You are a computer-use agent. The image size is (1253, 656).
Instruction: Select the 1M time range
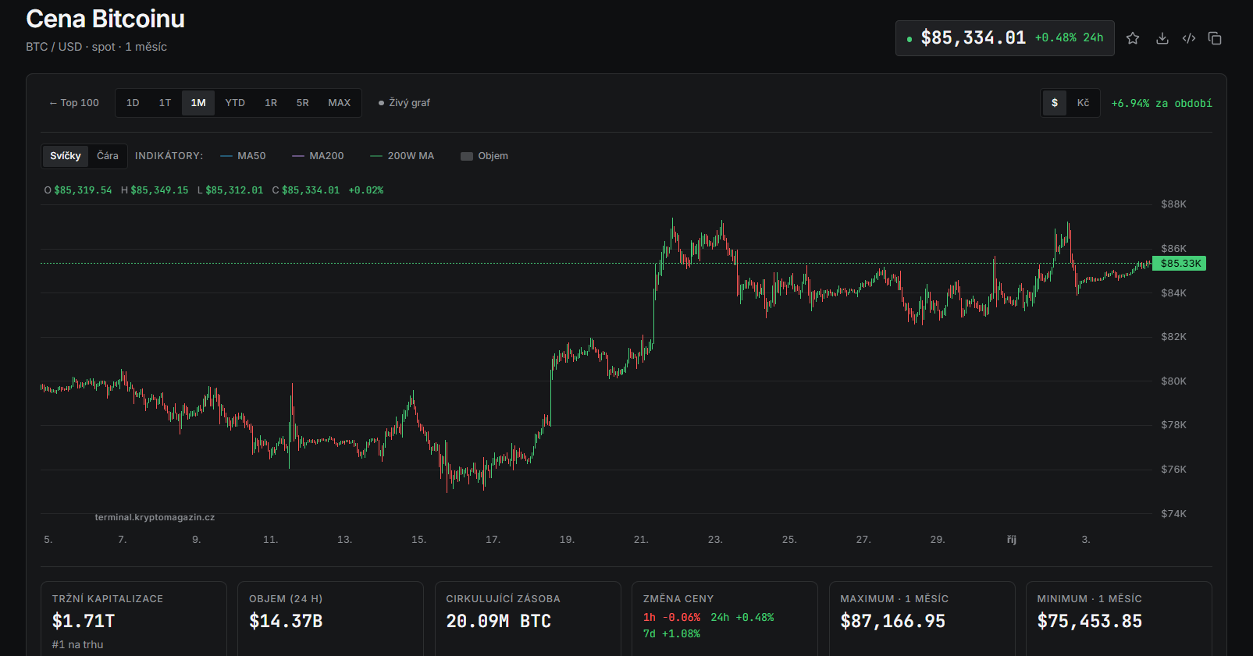point(198,103)
